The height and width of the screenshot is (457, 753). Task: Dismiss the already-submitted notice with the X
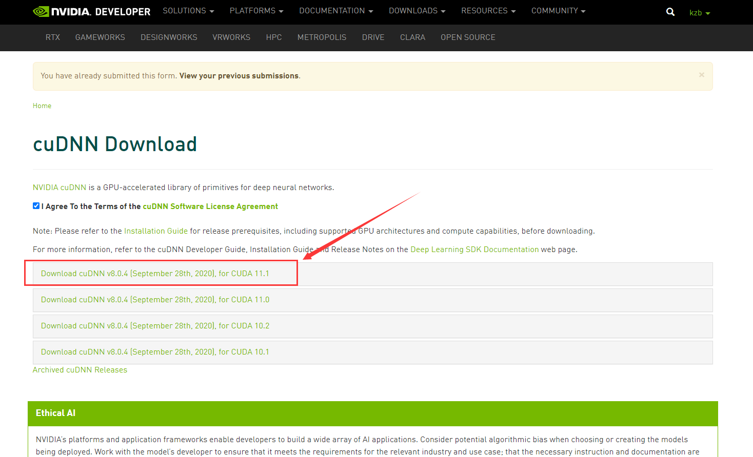point(701,75)
